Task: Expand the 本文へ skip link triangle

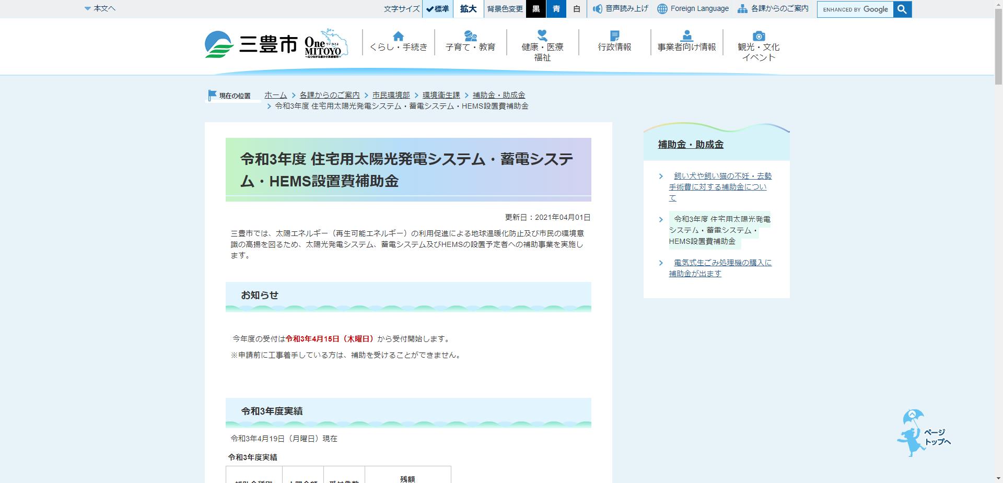Action: pyautogui.click(x=87, y=8)
